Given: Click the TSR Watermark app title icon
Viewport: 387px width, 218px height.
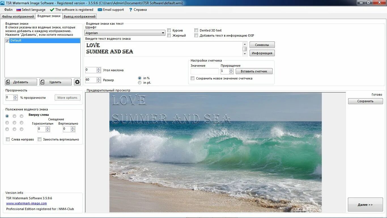Looking at the screenshot, I should coord(3,3).
